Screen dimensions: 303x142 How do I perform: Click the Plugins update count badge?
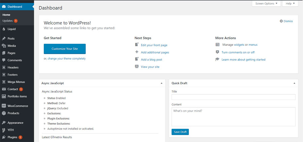click(20, 137)
